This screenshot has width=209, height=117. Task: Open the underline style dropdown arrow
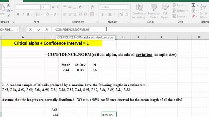coord(32,14)
